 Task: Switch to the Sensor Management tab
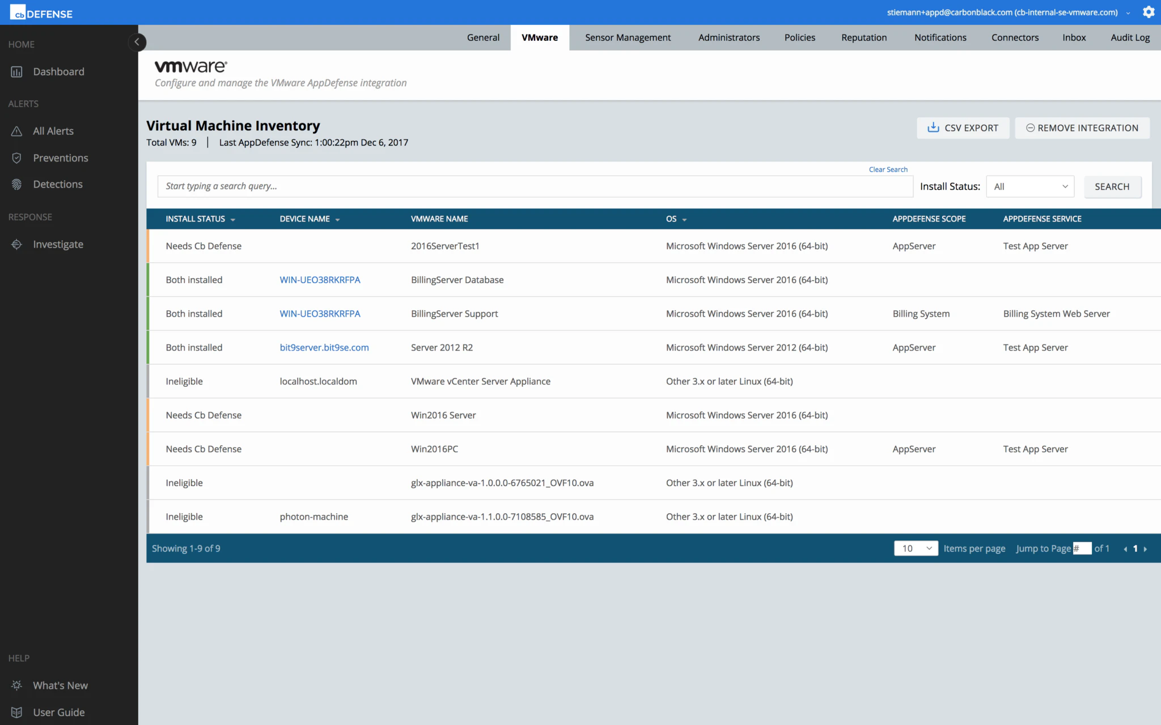click(628, 37)
